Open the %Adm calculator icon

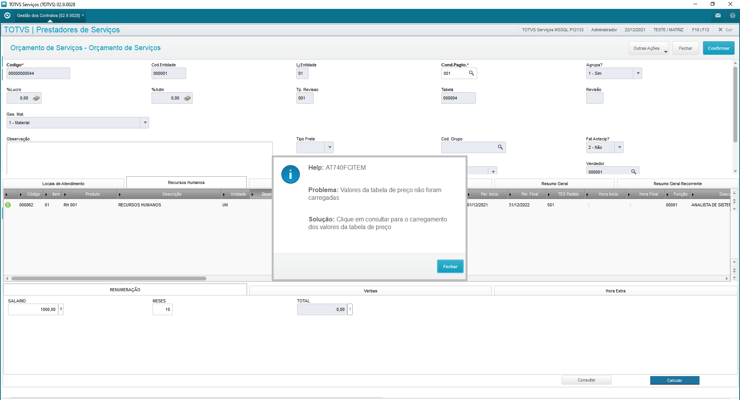187,98
